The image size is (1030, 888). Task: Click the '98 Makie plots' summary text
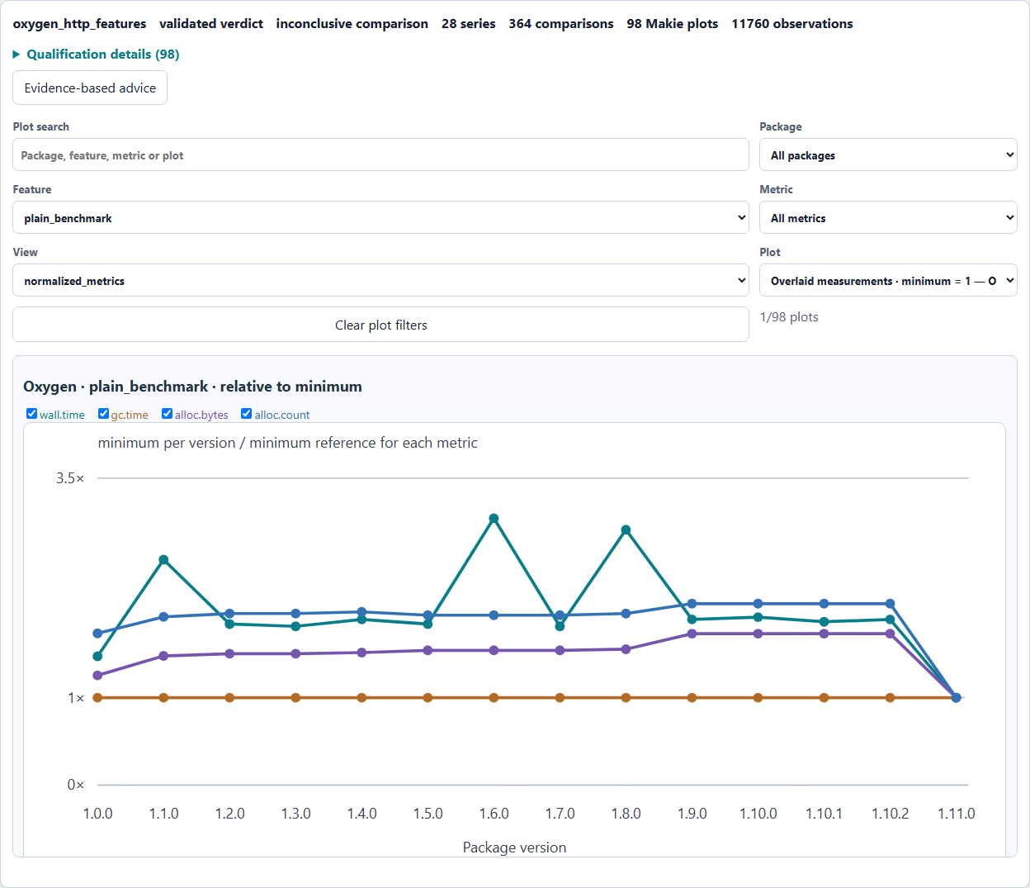pos(672,24)
